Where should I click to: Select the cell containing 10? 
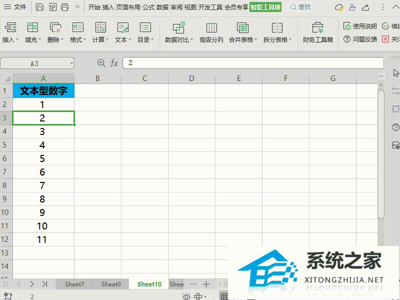(x=43, y=226)
